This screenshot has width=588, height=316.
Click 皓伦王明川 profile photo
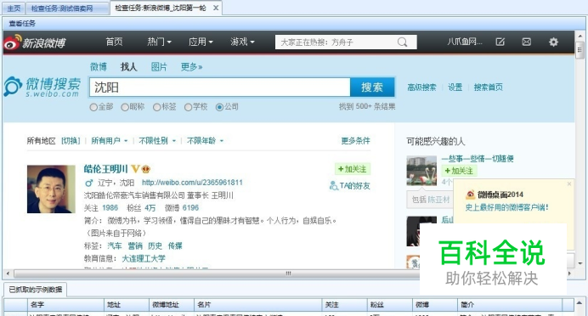coord(51,189)
